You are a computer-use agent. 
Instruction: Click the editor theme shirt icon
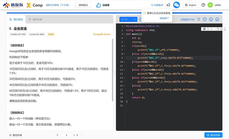(x=198, y=19)
